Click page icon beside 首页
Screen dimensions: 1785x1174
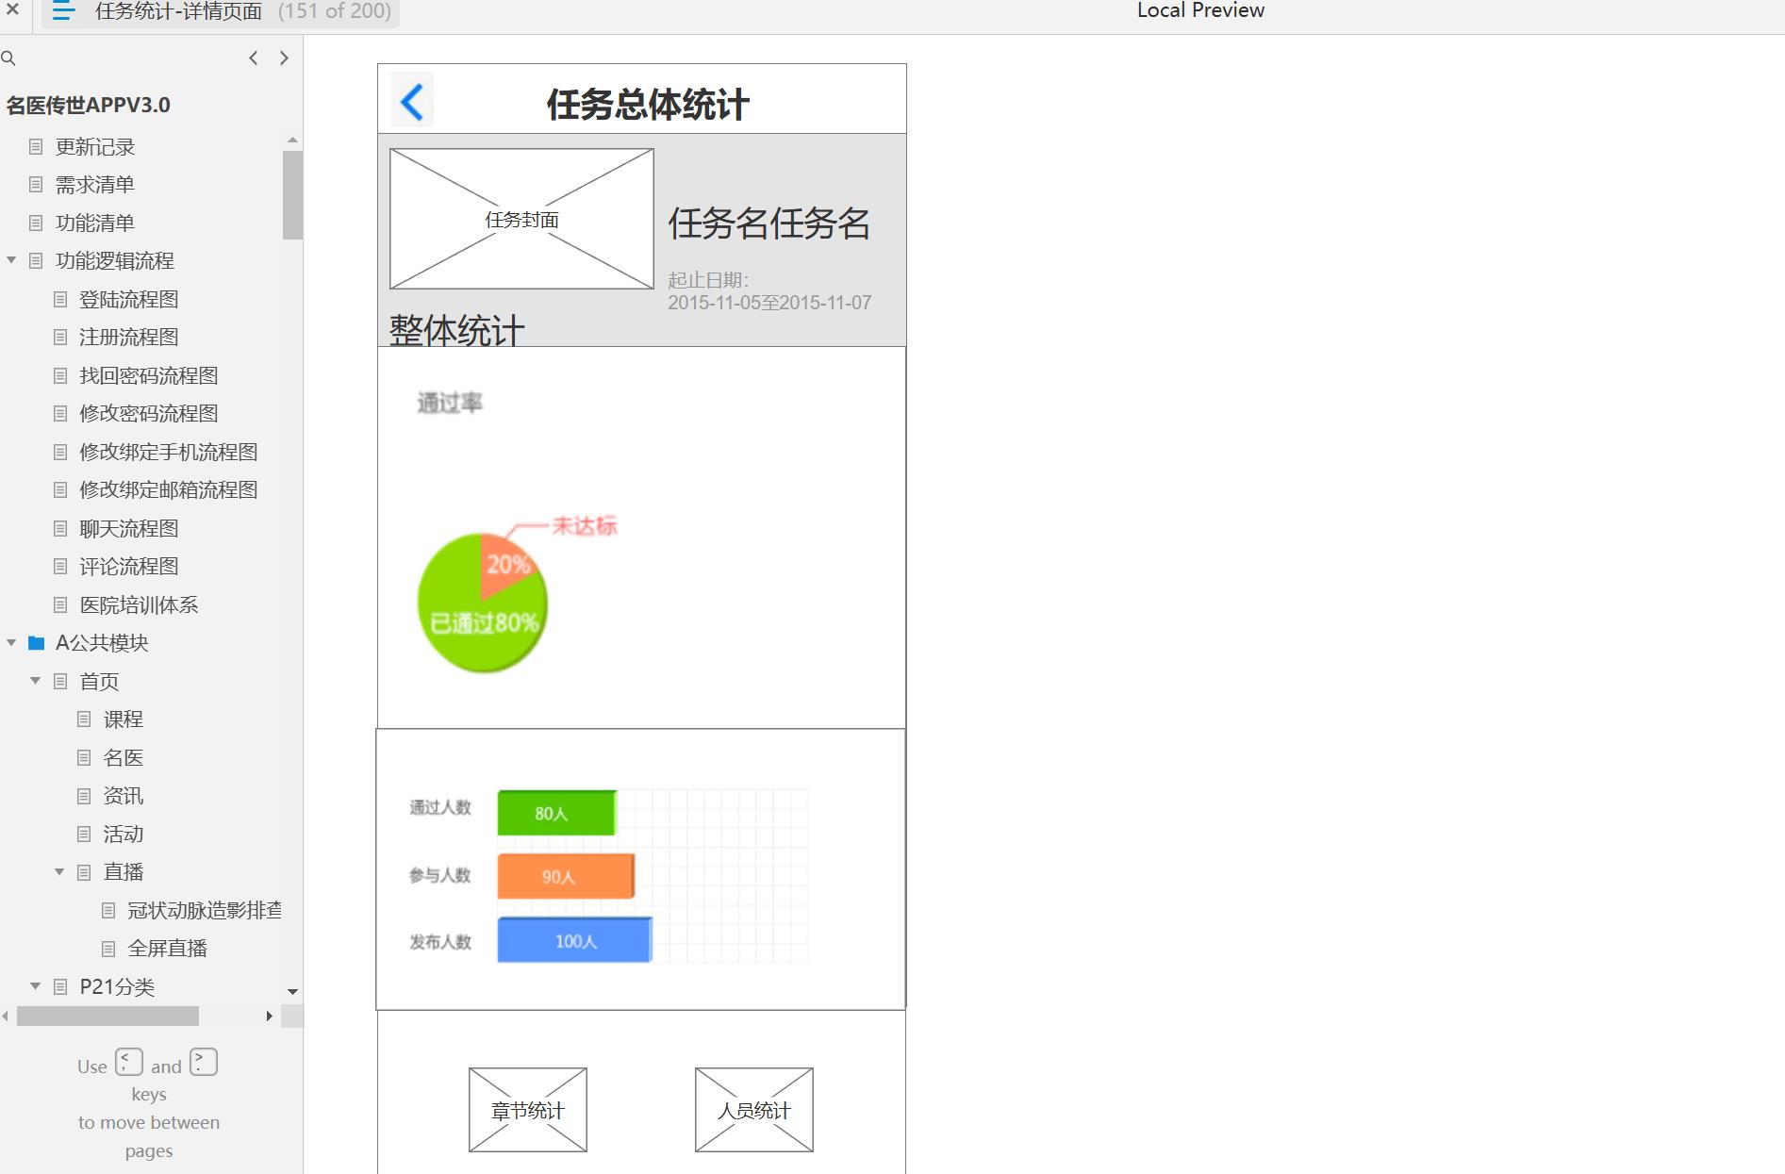click(60, 681)
